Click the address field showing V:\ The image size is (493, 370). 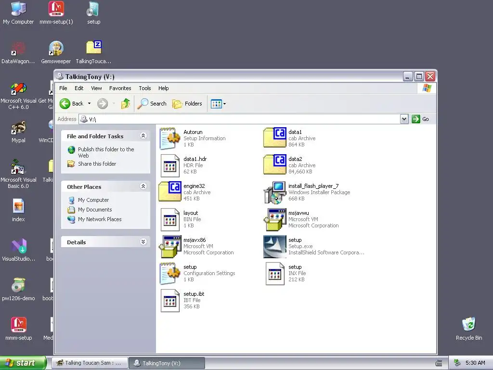point(239,119)
